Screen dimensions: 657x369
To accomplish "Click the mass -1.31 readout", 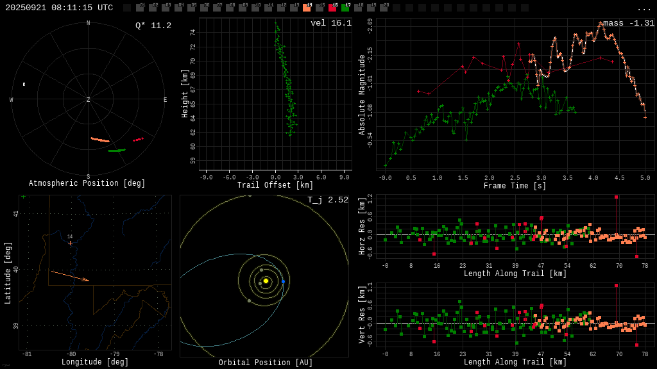I will pos(628,23).
